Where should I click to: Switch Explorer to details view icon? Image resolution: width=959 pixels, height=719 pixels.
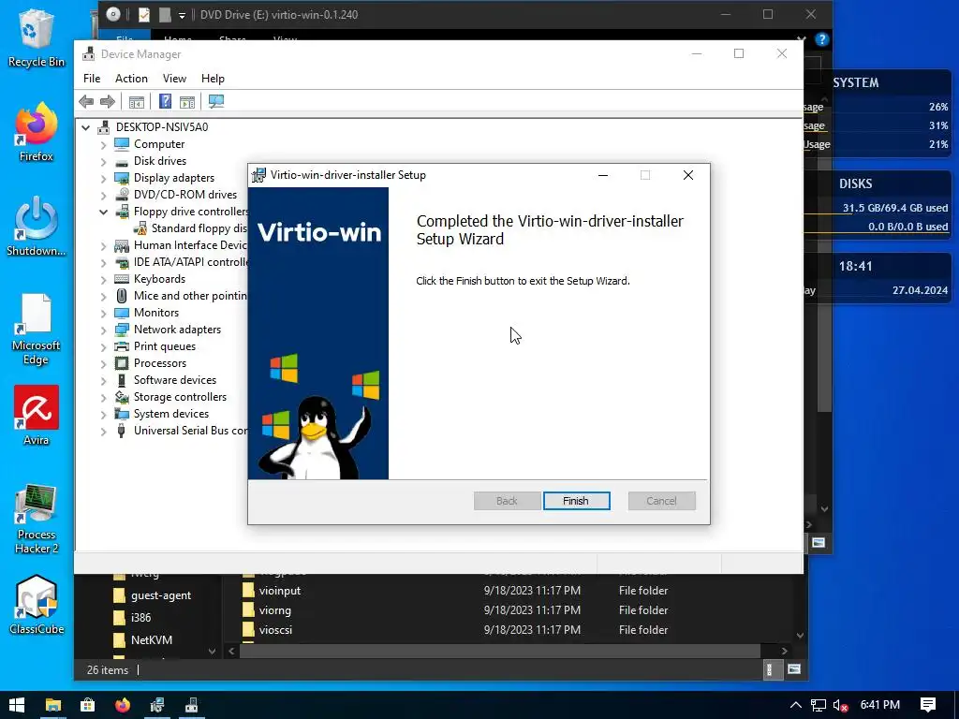pyautogui.click(x=772, y=669)
